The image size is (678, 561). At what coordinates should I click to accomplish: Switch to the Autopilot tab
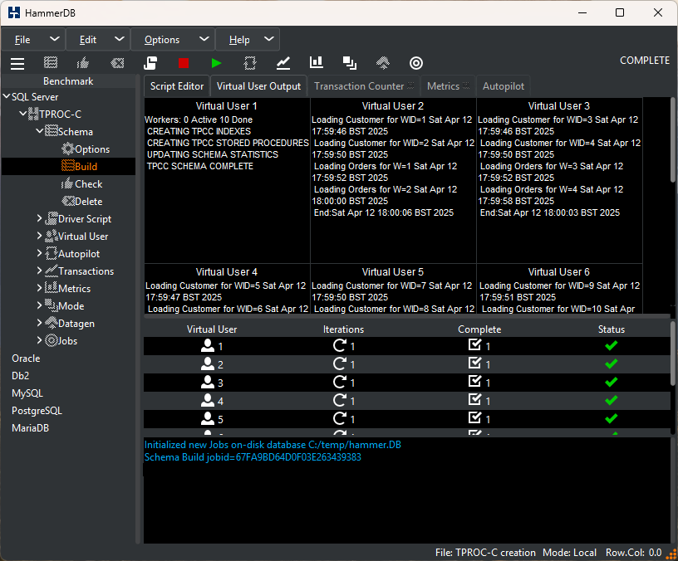point(504,86)
